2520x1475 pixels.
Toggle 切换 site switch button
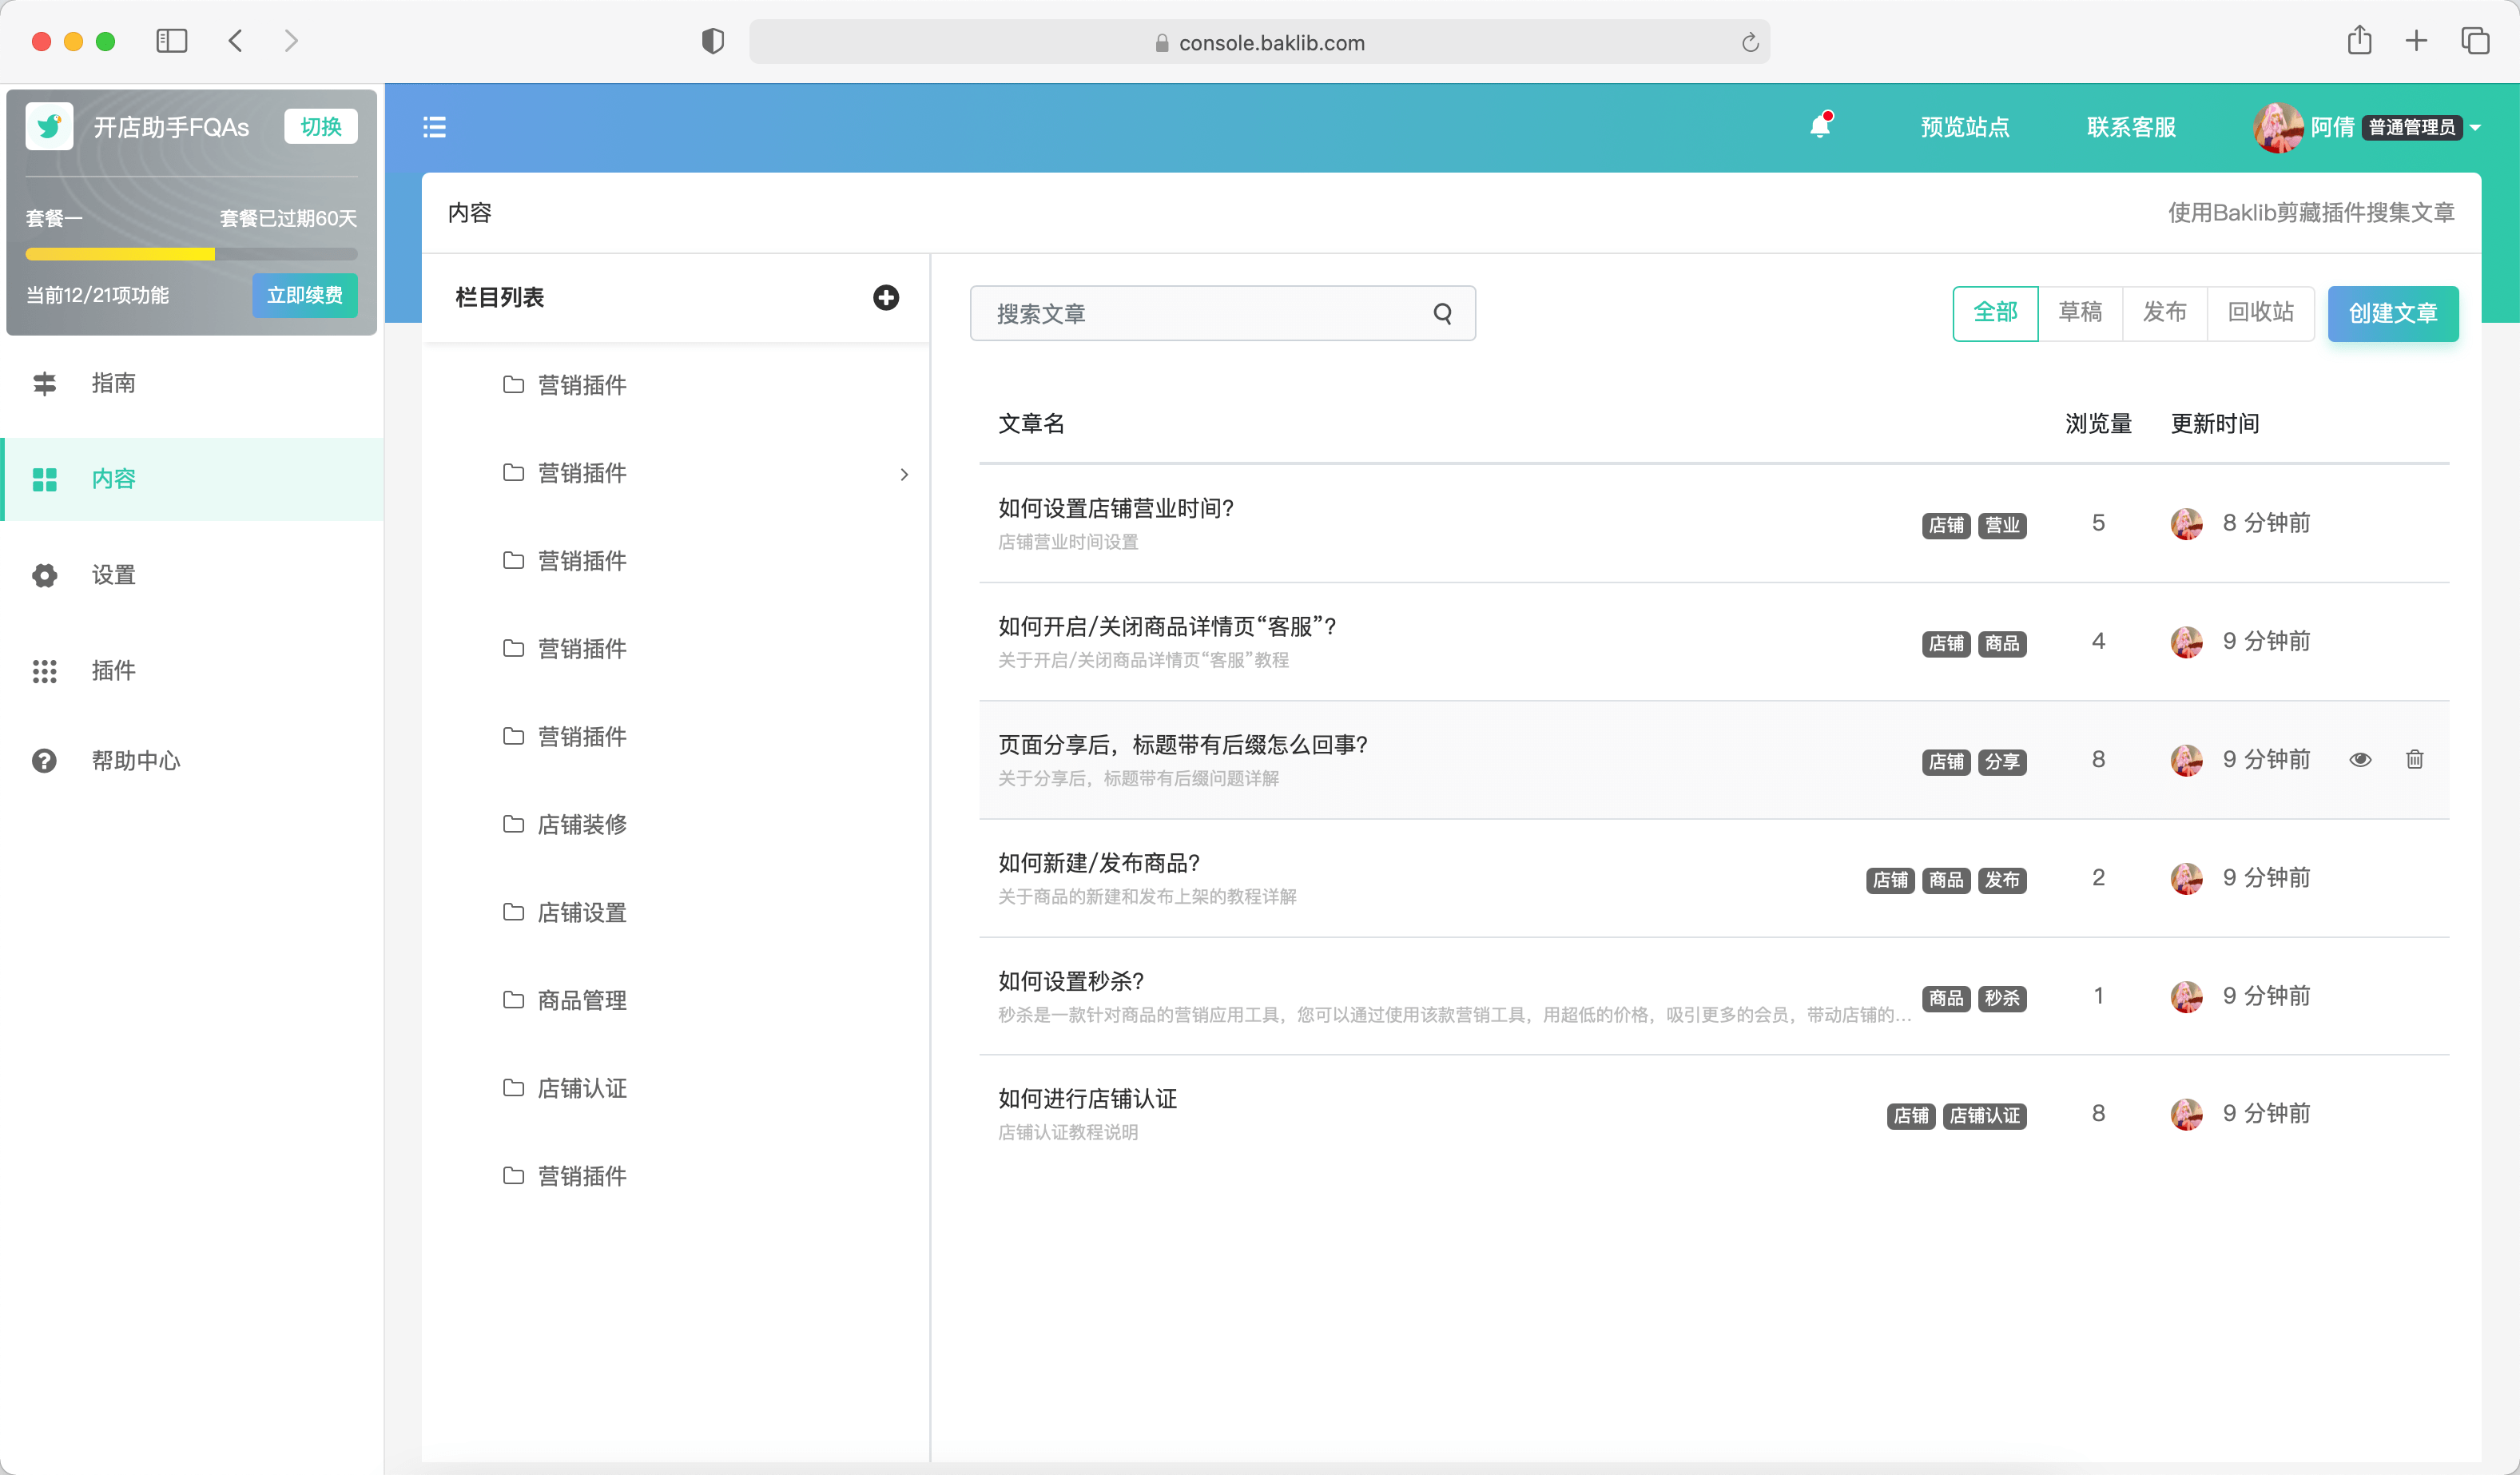pyautogui.click(x=320, y=127)
